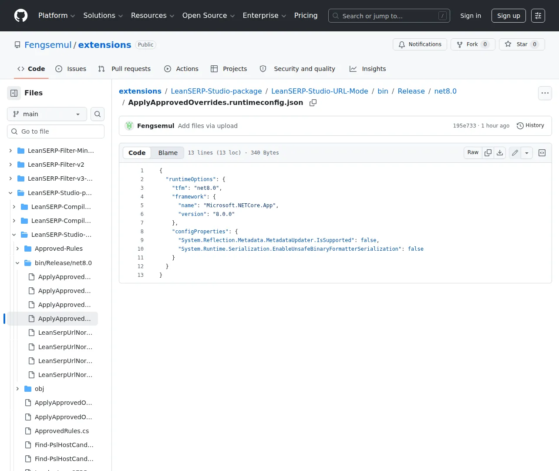Click the Sign up button
The height and width of the screenshot is (471, 559).
coord(508,16)
